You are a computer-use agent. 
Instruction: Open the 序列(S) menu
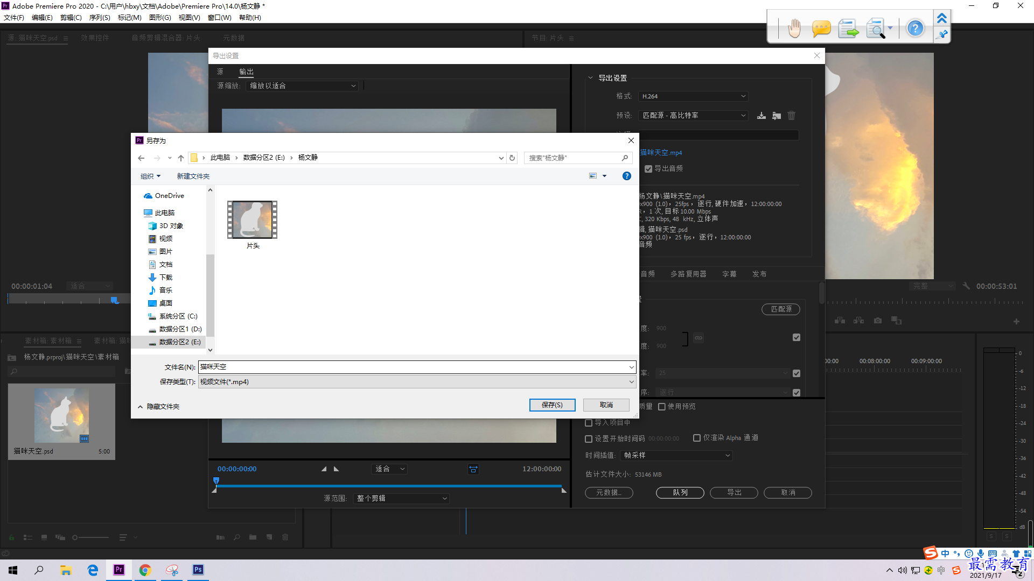(x=100, y=18)
